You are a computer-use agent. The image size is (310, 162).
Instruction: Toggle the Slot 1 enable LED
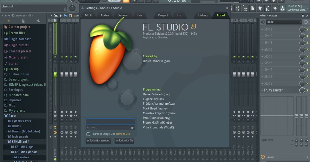tap(307, 29)
